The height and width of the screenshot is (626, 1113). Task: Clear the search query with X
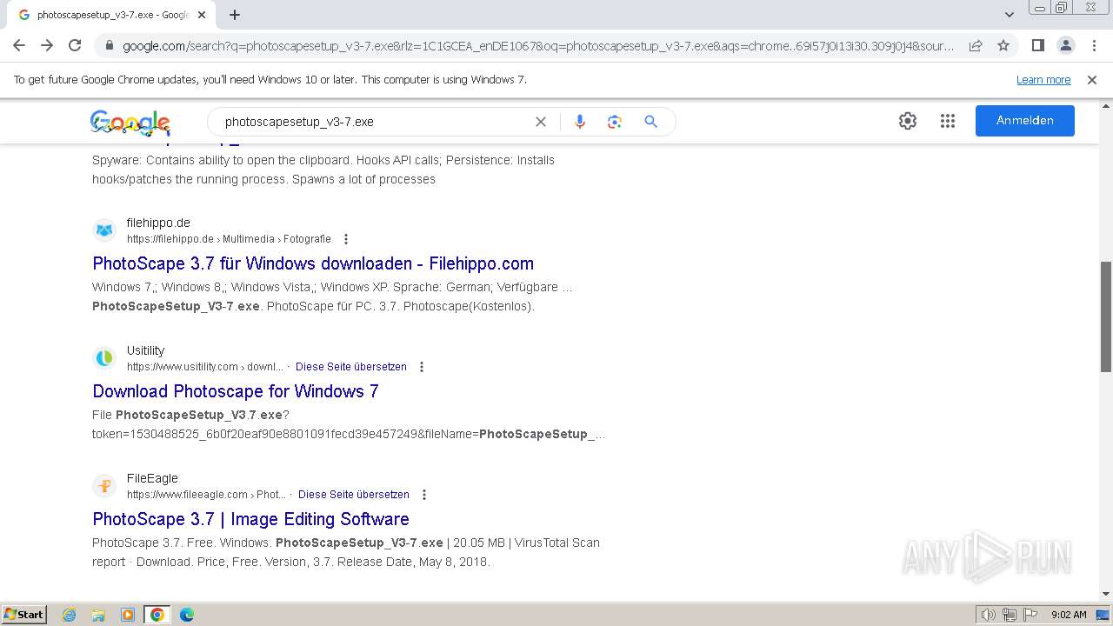541,122
